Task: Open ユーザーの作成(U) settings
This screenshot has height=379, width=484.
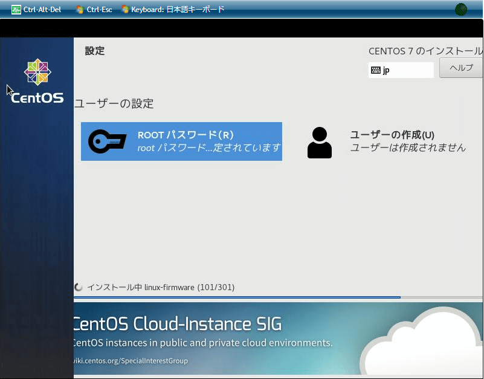Action: [387, 141]
